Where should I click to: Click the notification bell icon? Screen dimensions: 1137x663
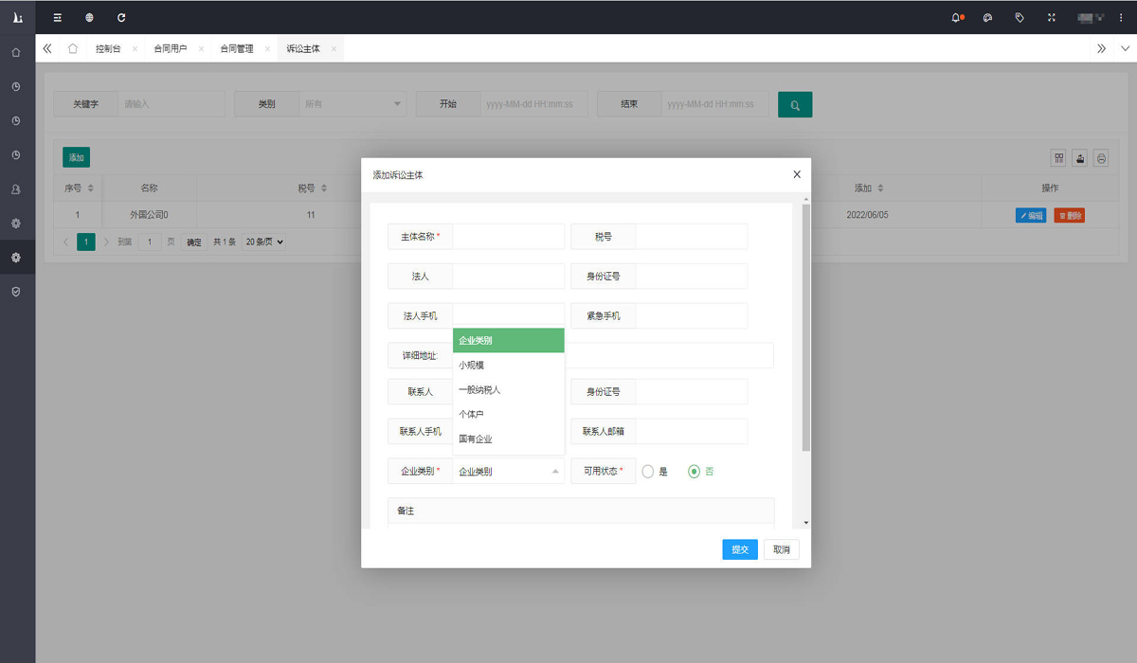click(957, 17)
